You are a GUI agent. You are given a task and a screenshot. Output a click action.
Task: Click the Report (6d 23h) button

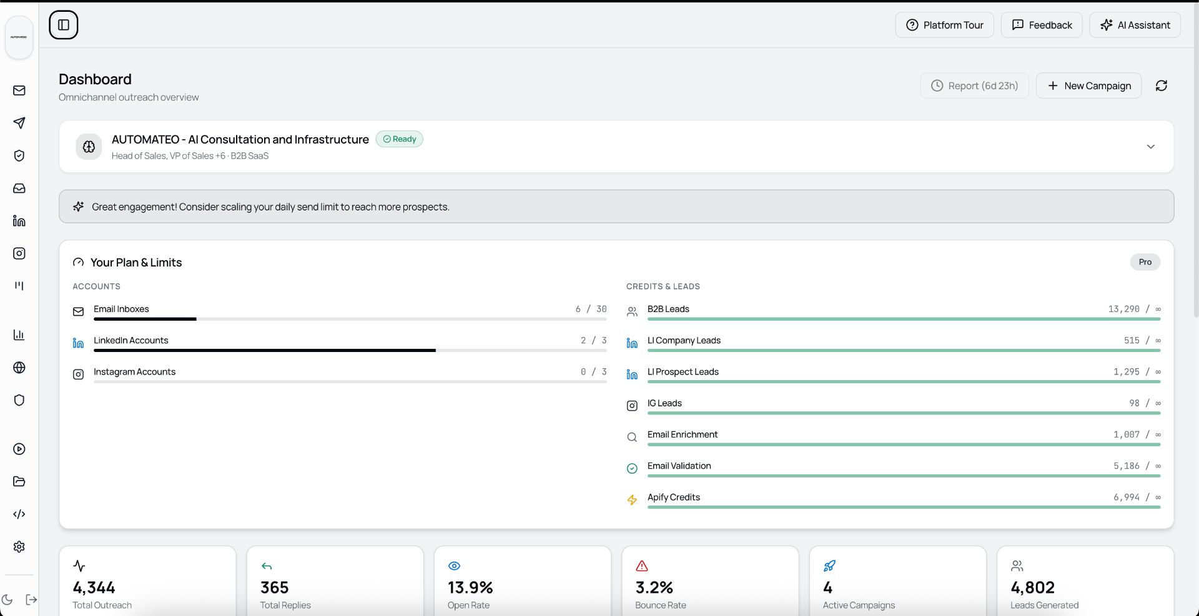(x=974, y=86)
